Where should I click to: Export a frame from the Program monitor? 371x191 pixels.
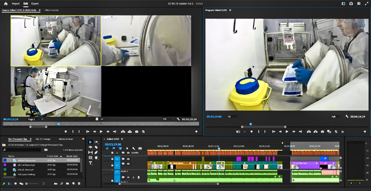(322, 132)
